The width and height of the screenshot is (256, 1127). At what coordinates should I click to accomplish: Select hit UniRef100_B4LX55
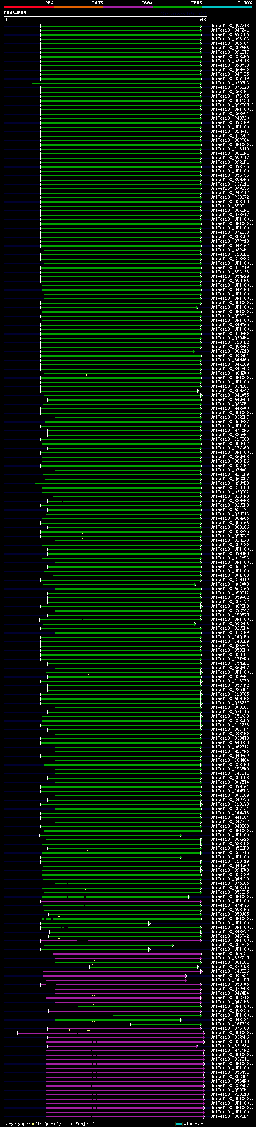(230, 395)
